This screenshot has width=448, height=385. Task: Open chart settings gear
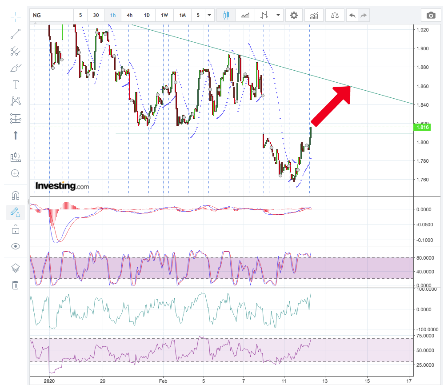pos(294,15)
